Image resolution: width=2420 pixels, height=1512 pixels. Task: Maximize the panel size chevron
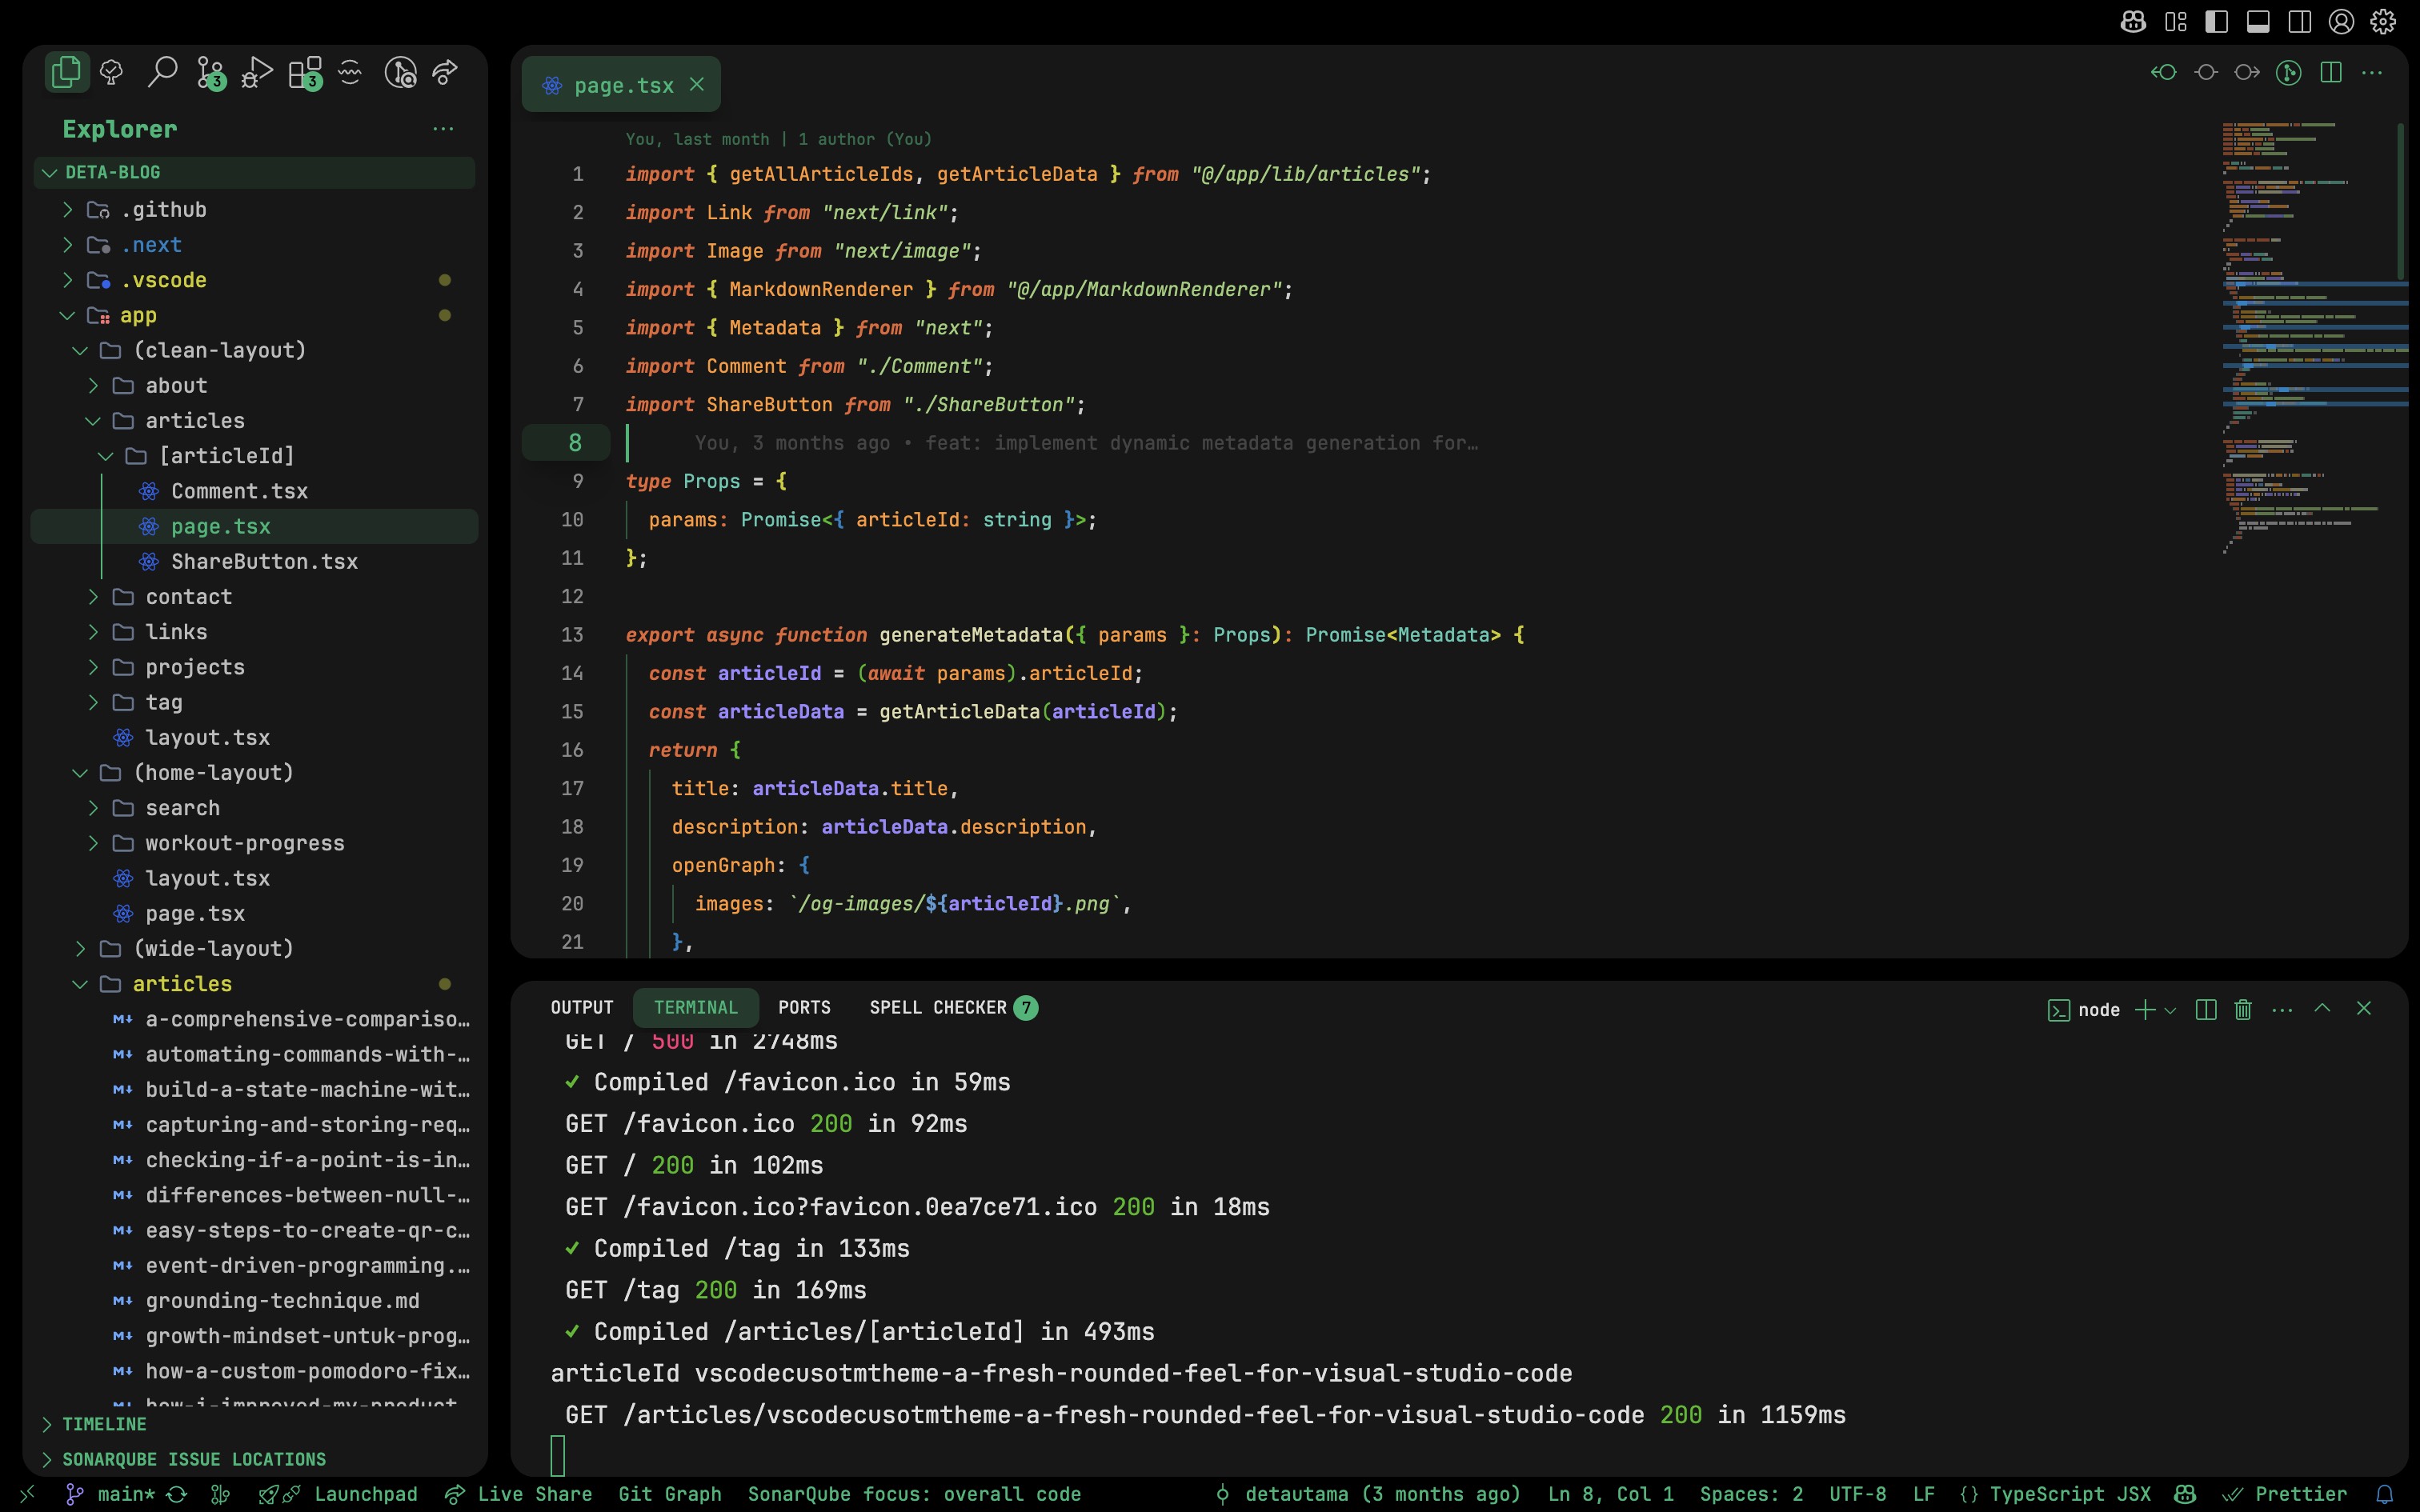pos(2323,1008)
